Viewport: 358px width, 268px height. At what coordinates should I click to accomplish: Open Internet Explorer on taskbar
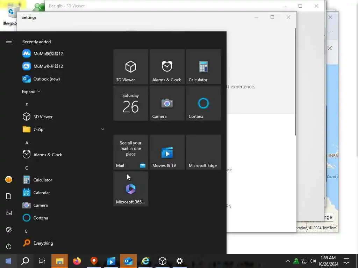(145, 261)
